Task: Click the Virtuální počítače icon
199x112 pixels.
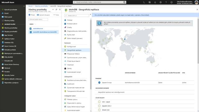Action: 3,50
